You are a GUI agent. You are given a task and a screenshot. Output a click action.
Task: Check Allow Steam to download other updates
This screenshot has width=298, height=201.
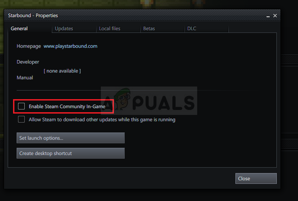pyautogui.click(x=21, y=119)
